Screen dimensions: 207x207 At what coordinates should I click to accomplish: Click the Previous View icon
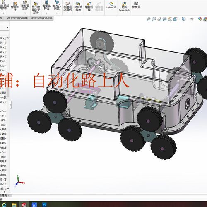click(159, 19)
